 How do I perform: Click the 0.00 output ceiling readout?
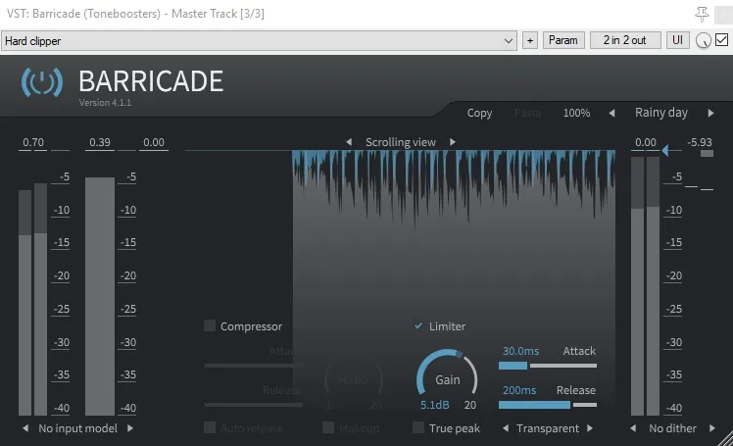(646, 142)
